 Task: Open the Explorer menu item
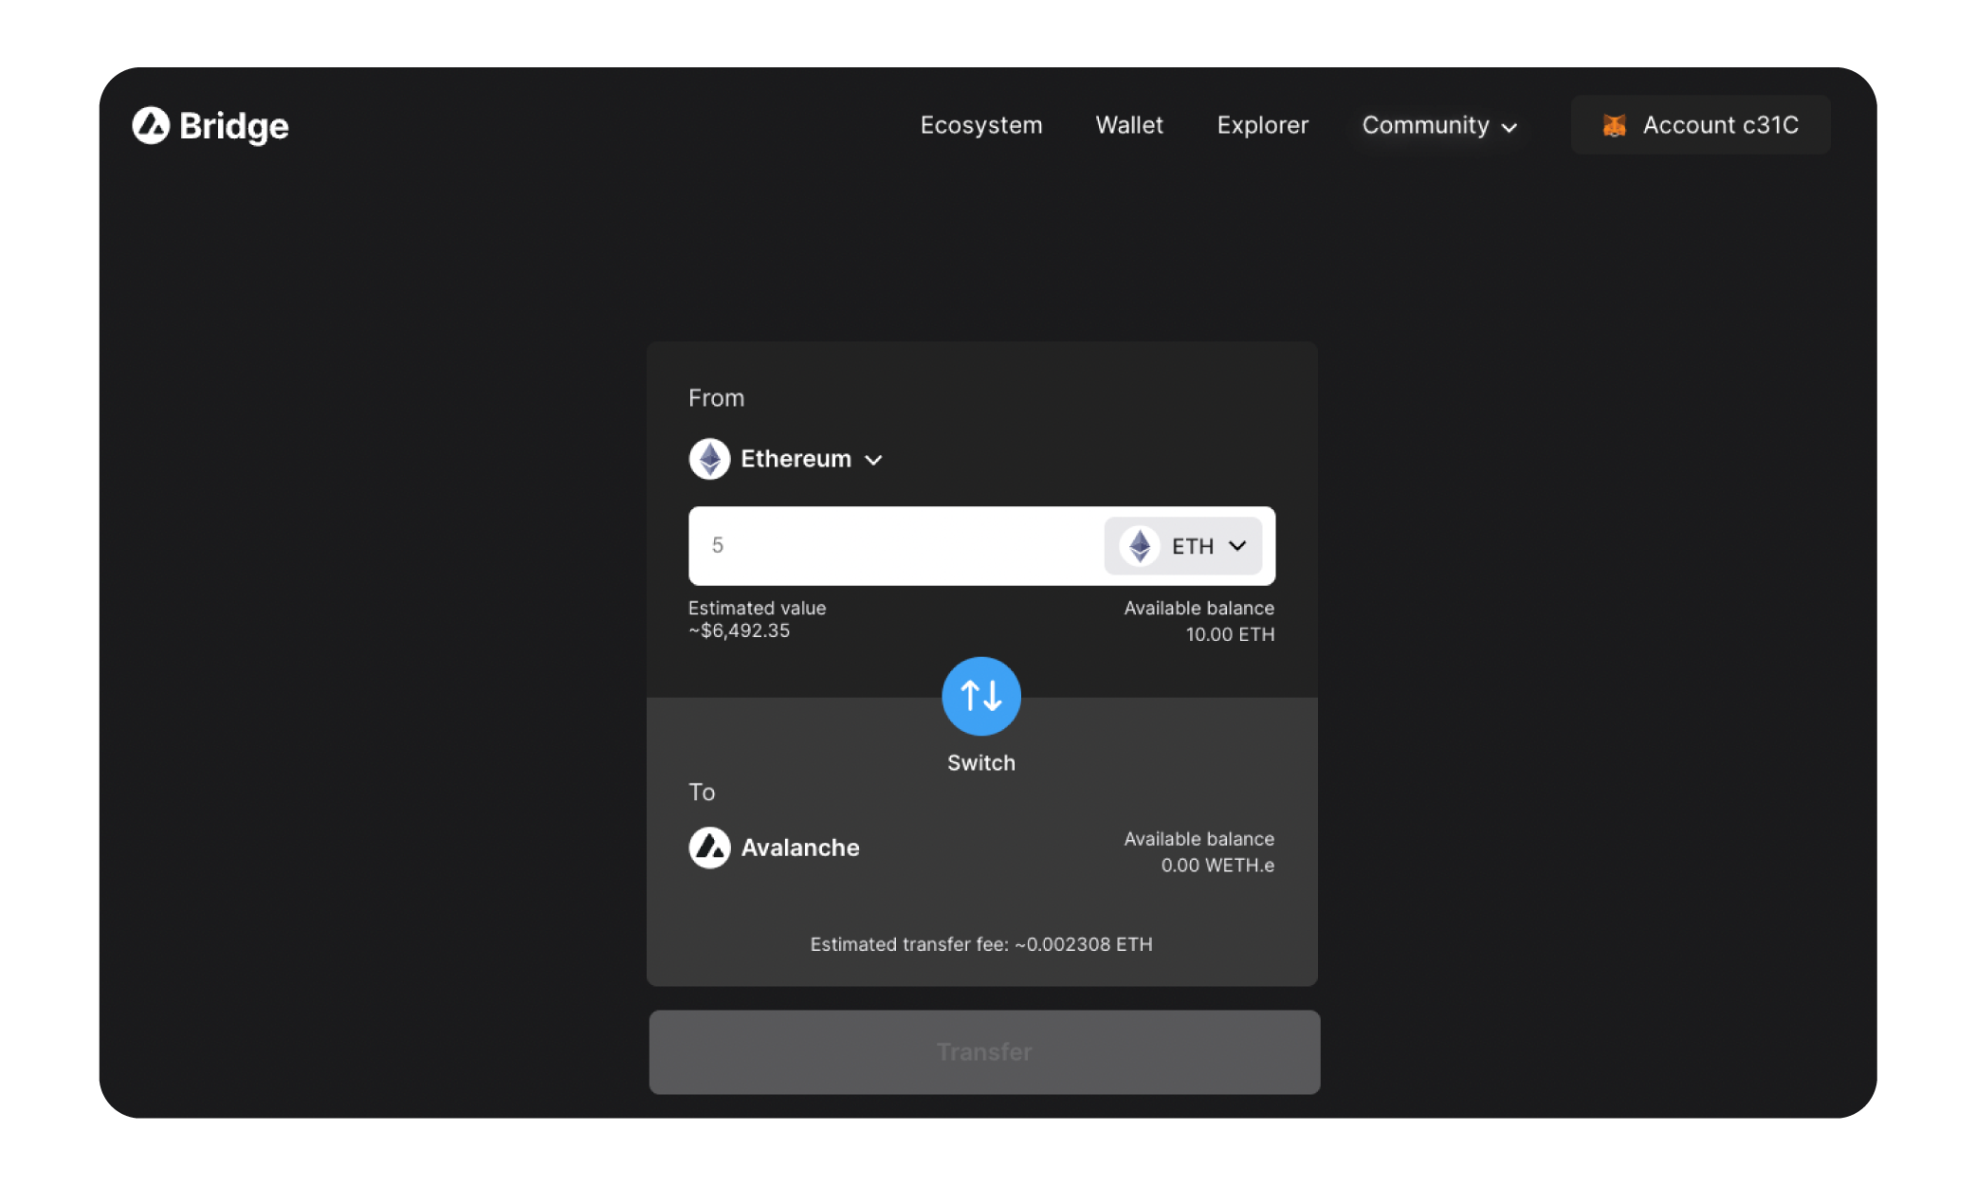[1262, 125]
